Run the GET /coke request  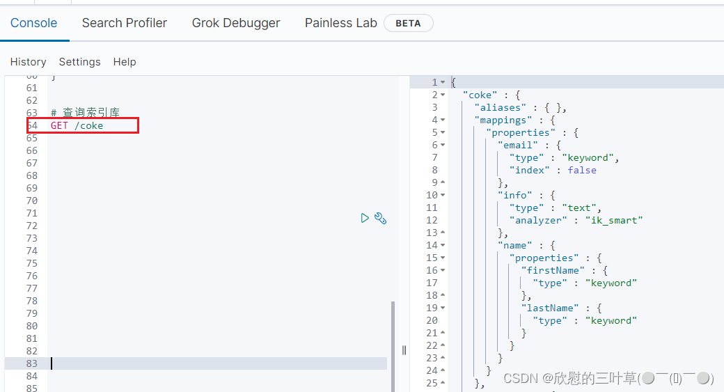[x=365, y=218]
